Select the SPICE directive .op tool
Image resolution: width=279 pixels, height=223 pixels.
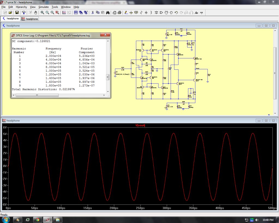click(x=201, y=13)
